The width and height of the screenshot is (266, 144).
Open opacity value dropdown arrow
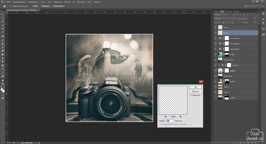pyautogui.click(x=255, y=18)
